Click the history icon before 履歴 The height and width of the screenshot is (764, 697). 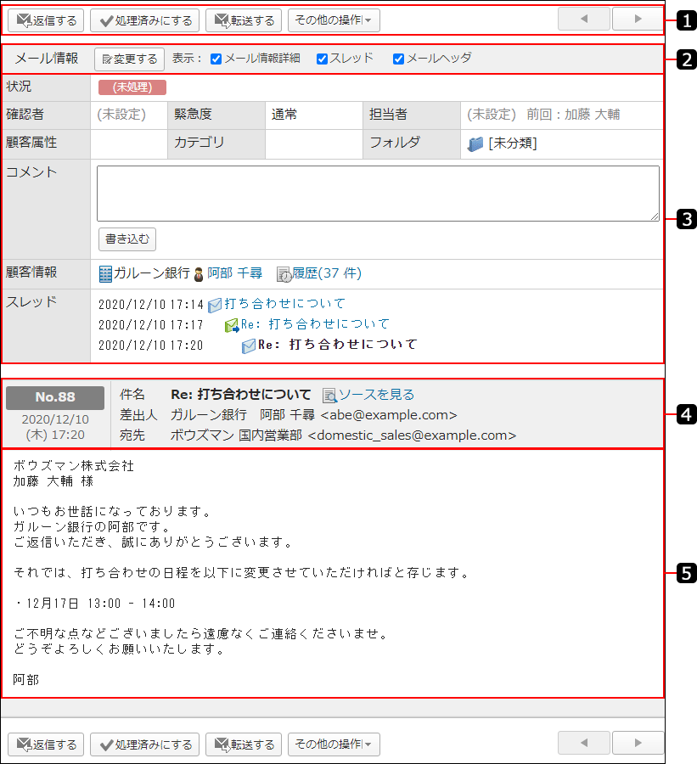284,274
